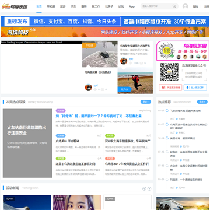
Task: Open the 滨河发生两车相撞事故 article
Action: coord(128,141)
